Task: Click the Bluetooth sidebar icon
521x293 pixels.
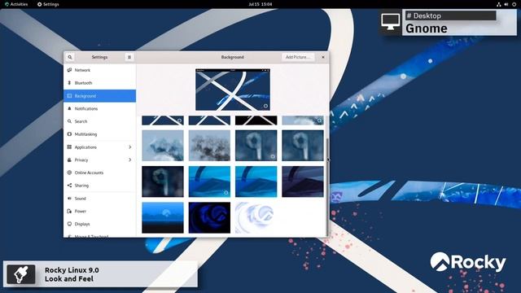Action: (69, 83)
